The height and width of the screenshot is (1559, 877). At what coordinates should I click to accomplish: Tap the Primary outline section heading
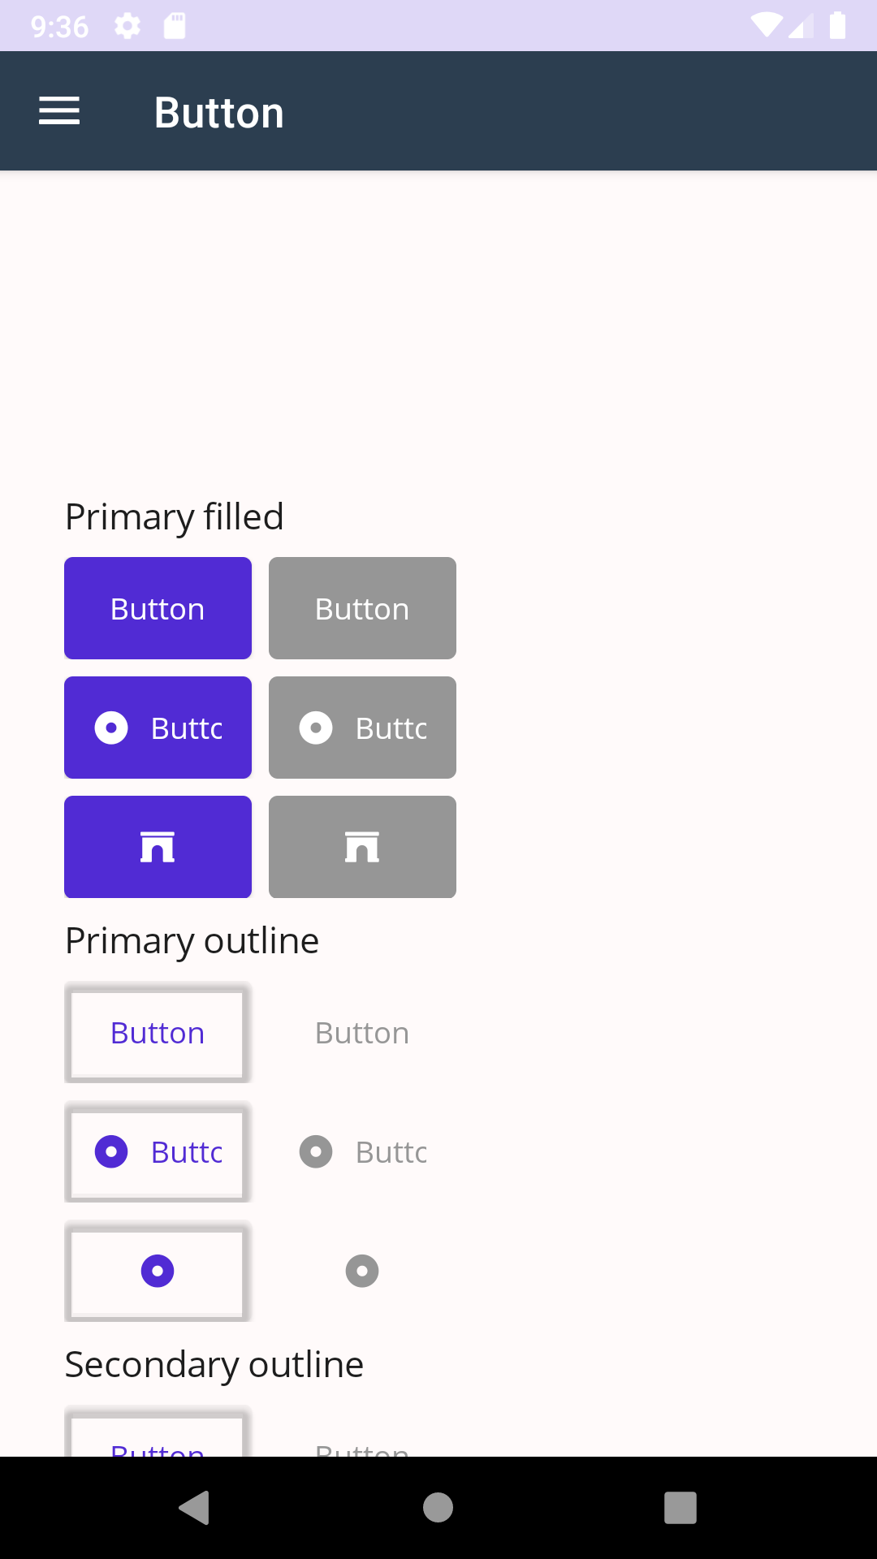(192, 940)
